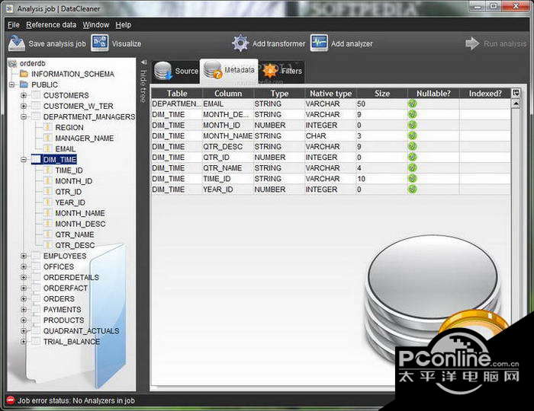Expand the PAYMENTS table node

click(x=24, y=310)
